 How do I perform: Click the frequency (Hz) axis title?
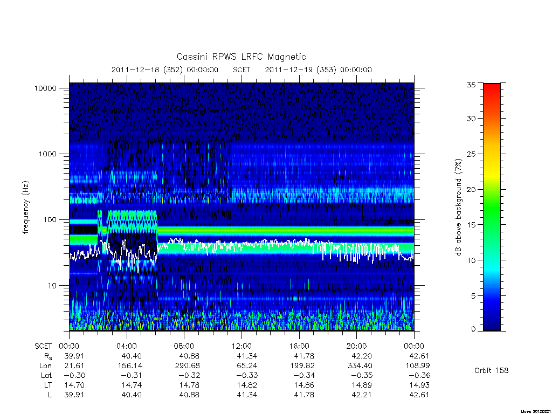pos(25,208)
